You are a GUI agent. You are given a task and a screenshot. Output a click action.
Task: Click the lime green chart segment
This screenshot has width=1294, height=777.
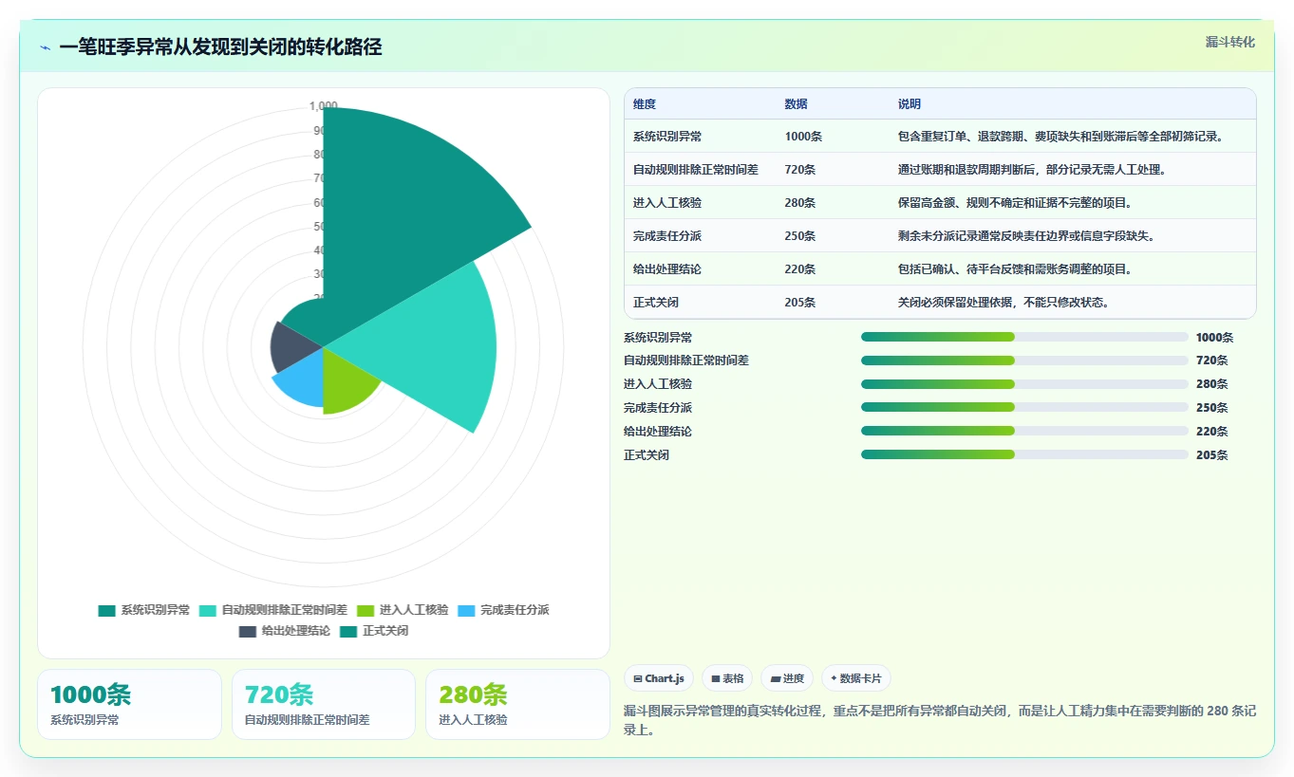point(344,381)
